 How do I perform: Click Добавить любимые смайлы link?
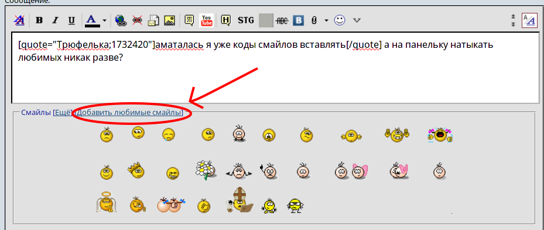coord(129,113)
